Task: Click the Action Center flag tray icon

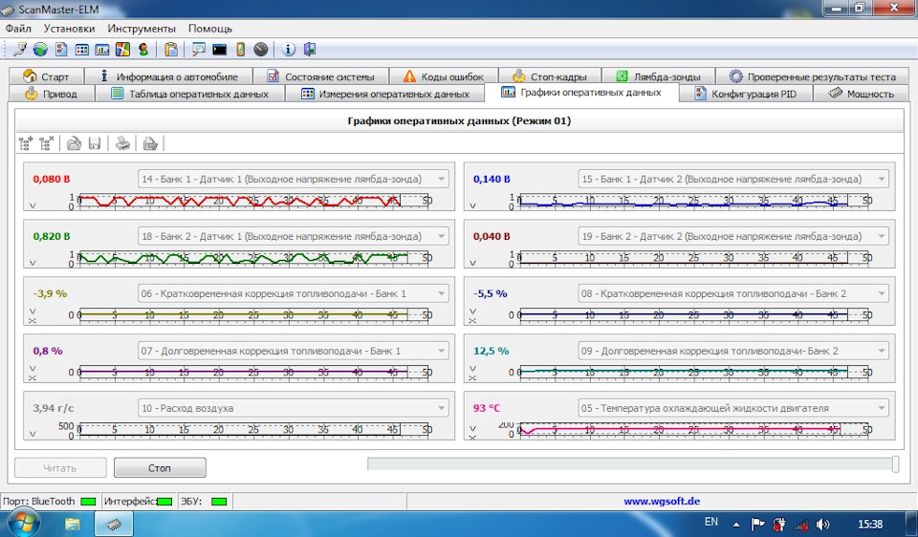Action: [757, 525]
